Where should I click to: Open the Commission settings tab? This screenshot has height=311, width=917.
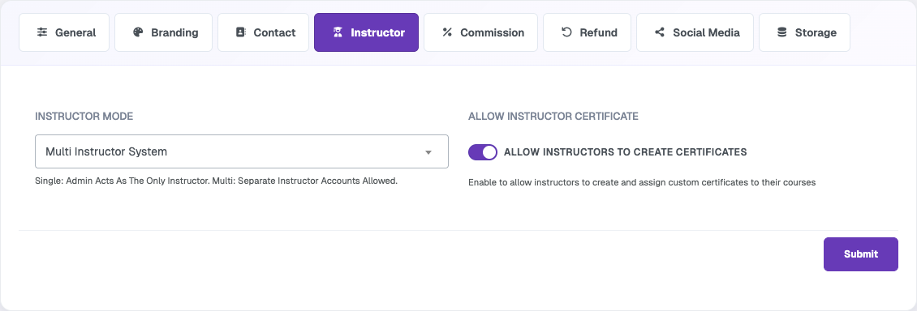tap(480, 32)
